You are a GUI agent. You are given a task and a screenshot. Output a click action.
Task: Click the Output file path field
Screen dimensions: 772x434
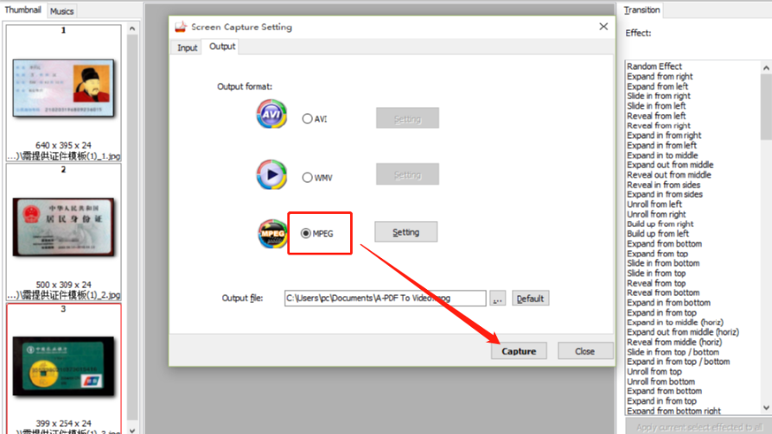(x=385, y=299)
